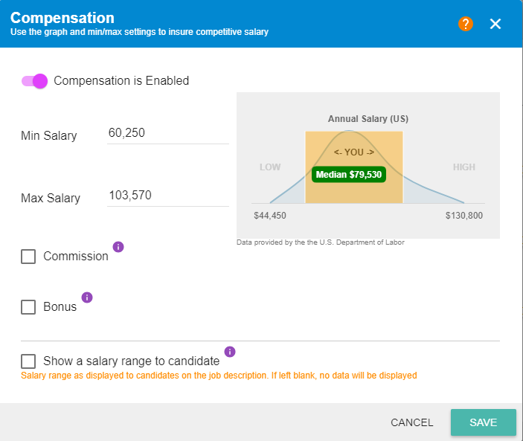This screenshot has height=441, width=523.
Task: Click the LOW label on salary graph
Action: click(270, 167)
